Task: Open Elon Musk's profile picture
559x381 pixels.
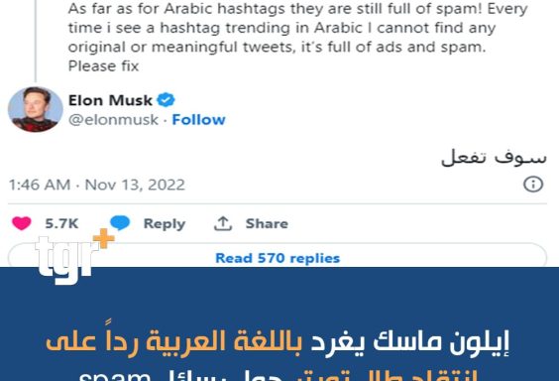Action: pos(36,109)
